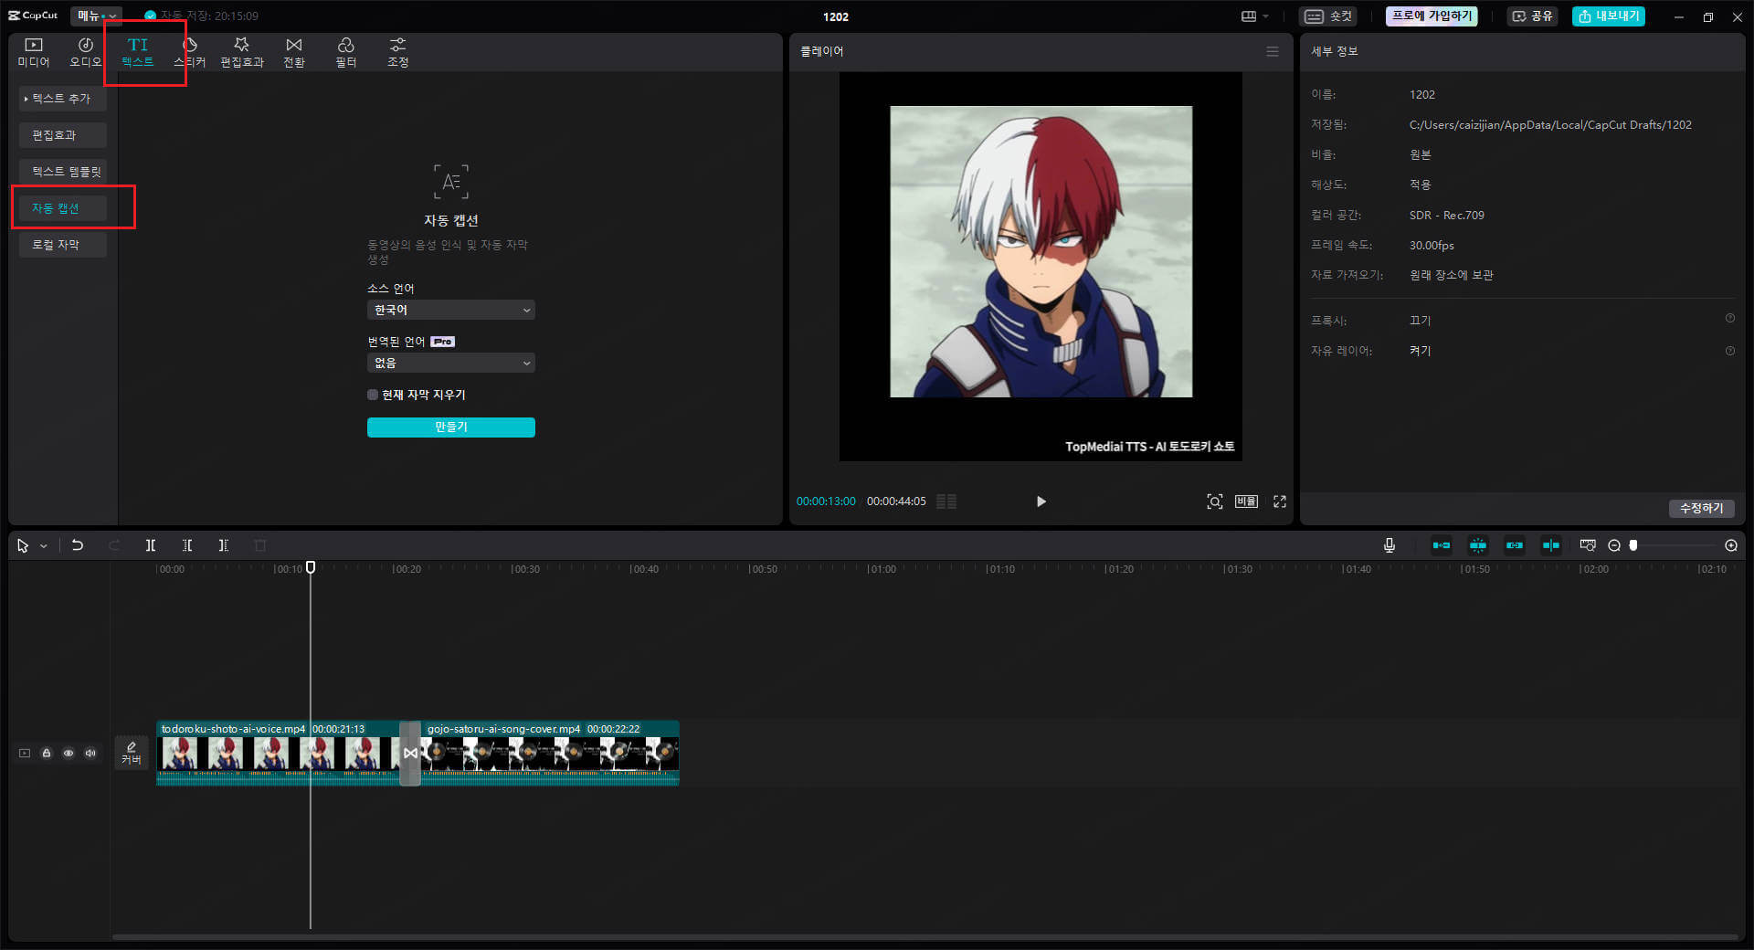
Task: Open the 숏컷 shortcuts button
Action: tap(1328, 16)
